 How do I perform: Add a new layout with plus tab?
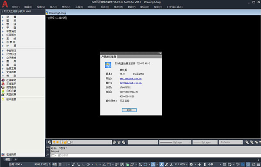click(16, 160)
